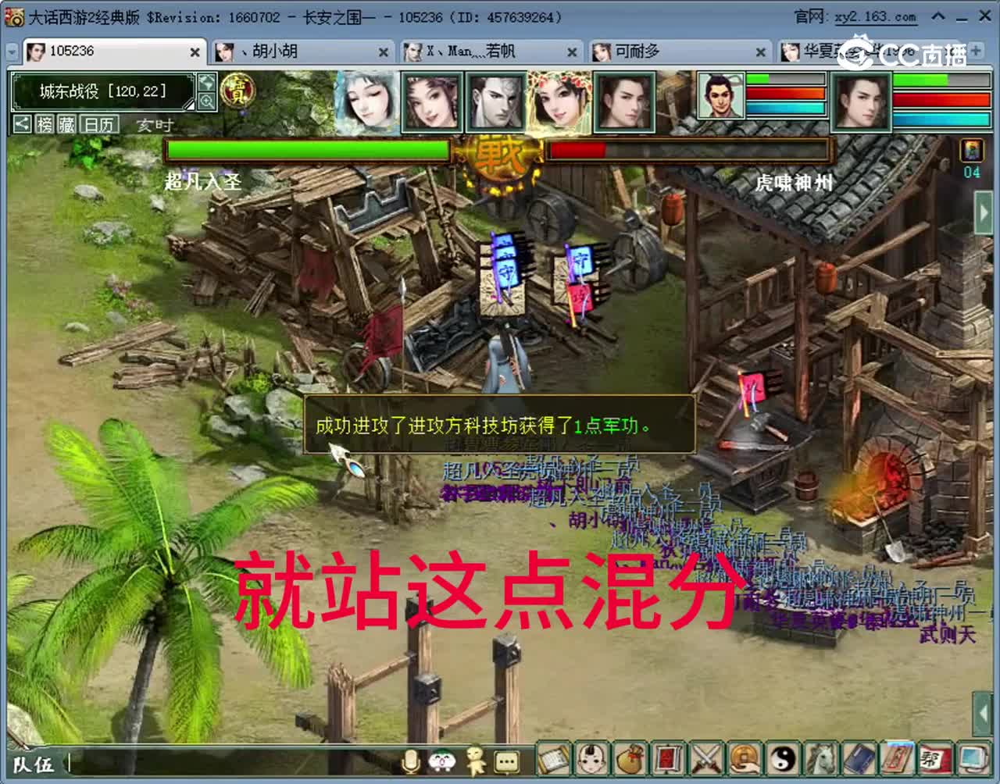The height and width of the screenshot is (784, 1000).
Task: Switch to the X、Man…若帆 tab
Action: click(x=491, y=52)
